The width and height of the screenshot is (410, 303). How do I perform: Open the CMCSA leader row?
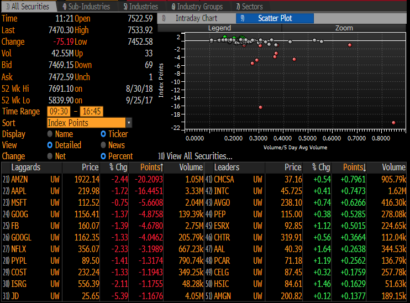coord(306,180)
